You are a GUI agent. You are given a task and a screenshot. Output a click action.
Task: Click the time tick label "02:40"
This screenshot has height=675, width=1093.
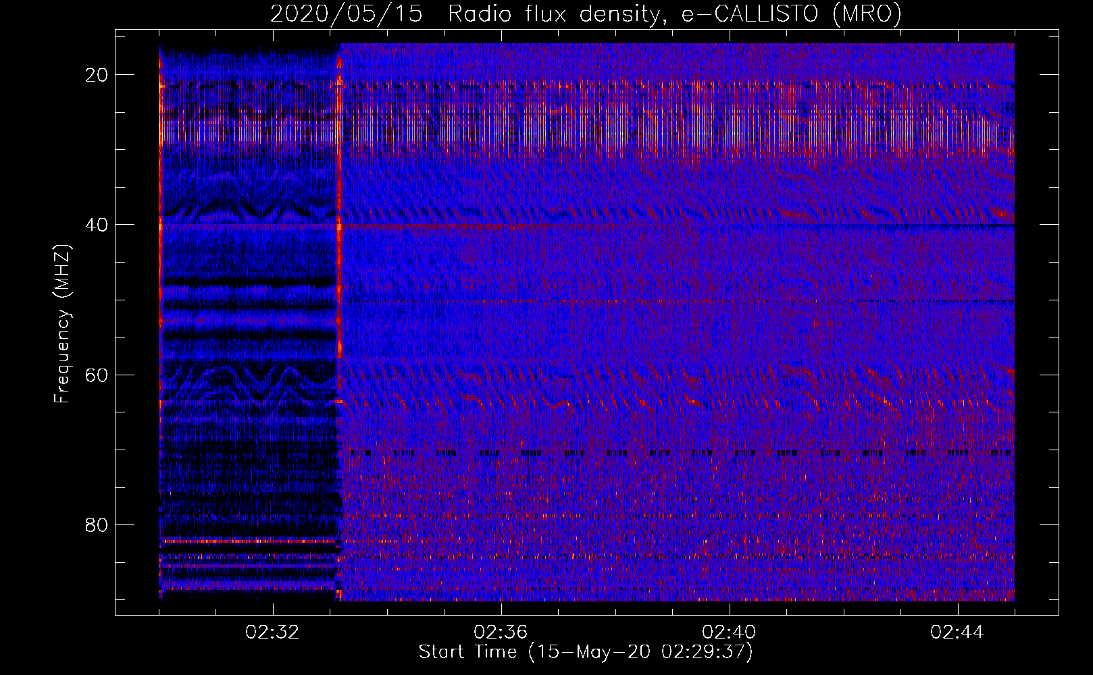[x=730, y=632]
